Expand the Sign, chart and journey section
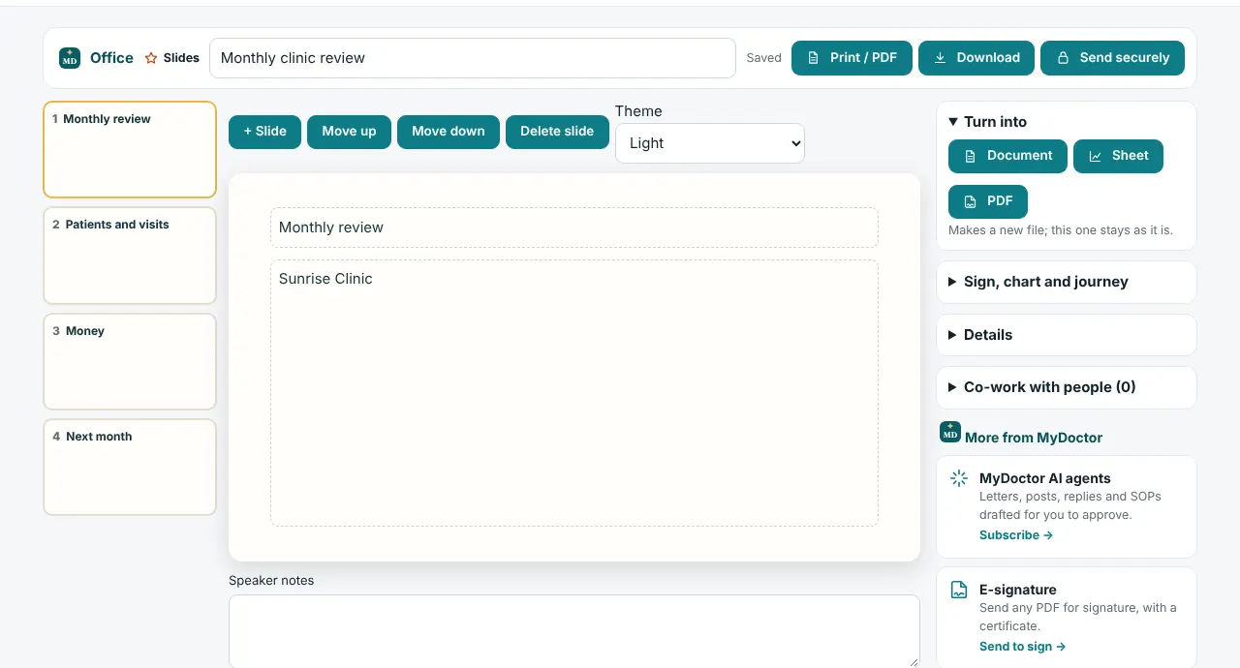This screenshot has height=668, width=1240. pyautogui.click(x=1067, y=282)
